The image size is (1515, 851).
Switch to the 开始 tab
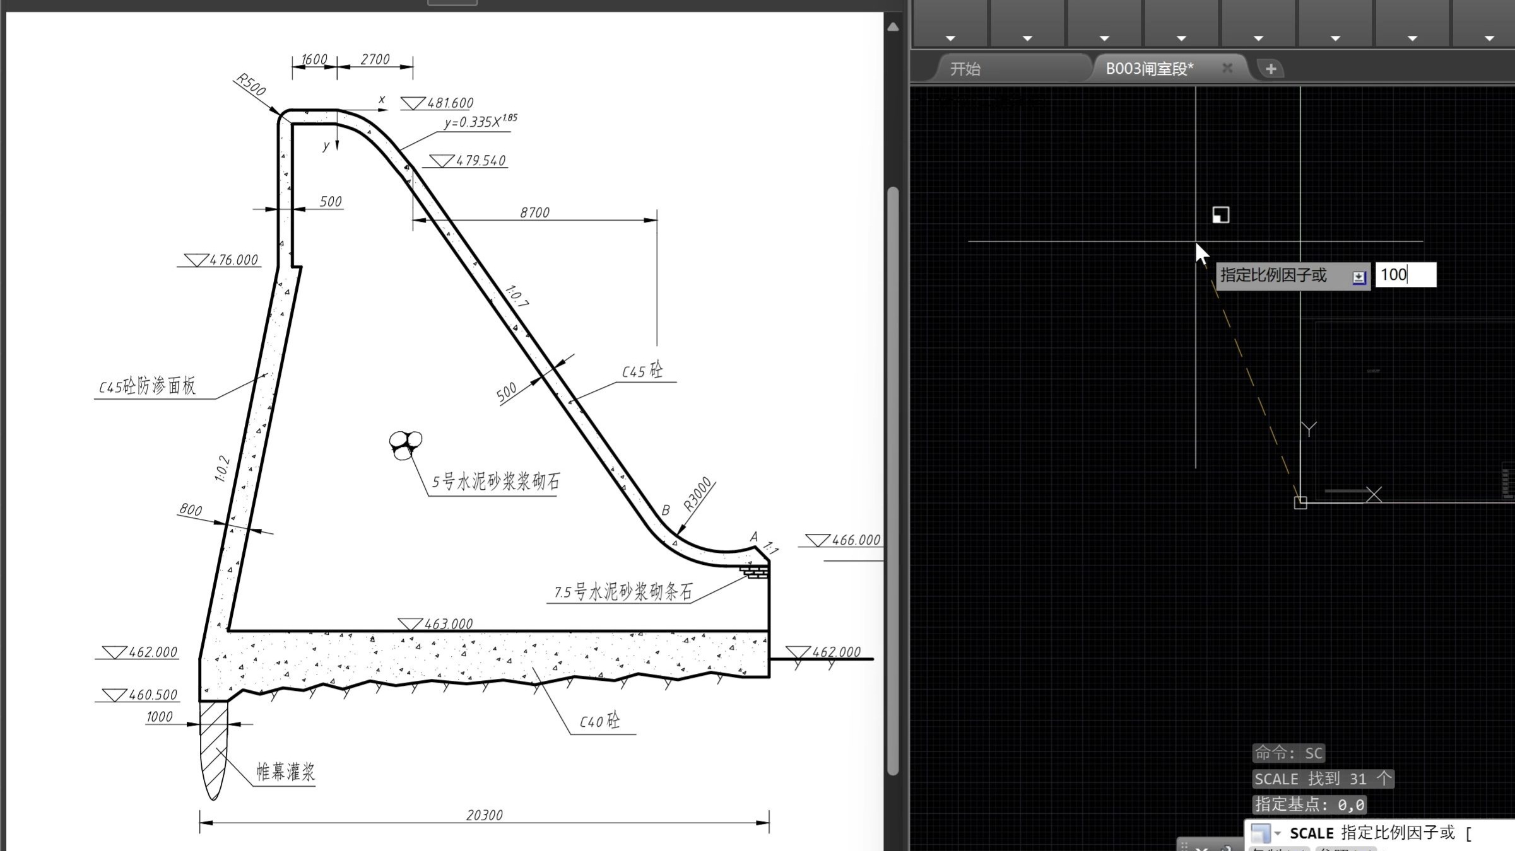[965, 69]
